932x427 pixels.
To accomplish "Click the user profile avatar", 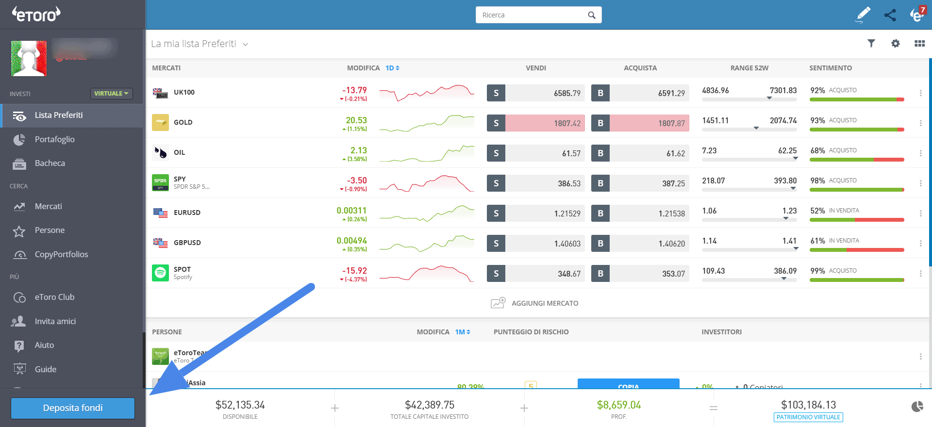I will click(x=29, y=58).
